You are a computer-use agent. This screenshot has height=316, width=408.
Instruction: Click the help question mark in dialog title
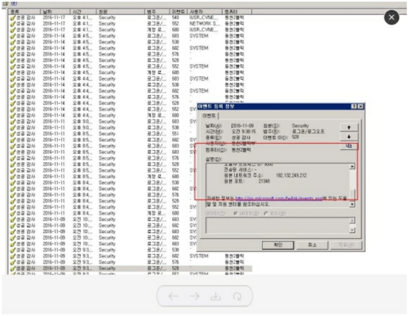click(x=353, y=106)
